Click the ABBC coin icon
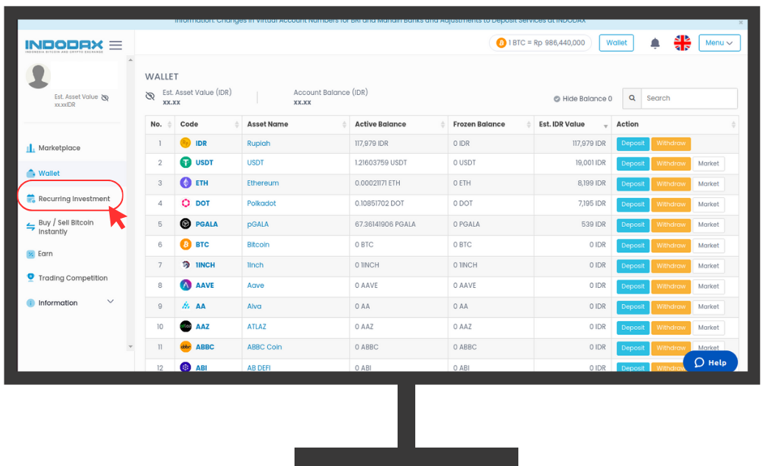Screen dimensions: 765x466 tap(186, 347)
